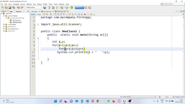Screen dimensions: 185x104
Task: Collapse the import statement code fold
Action: tap(38, 24)
